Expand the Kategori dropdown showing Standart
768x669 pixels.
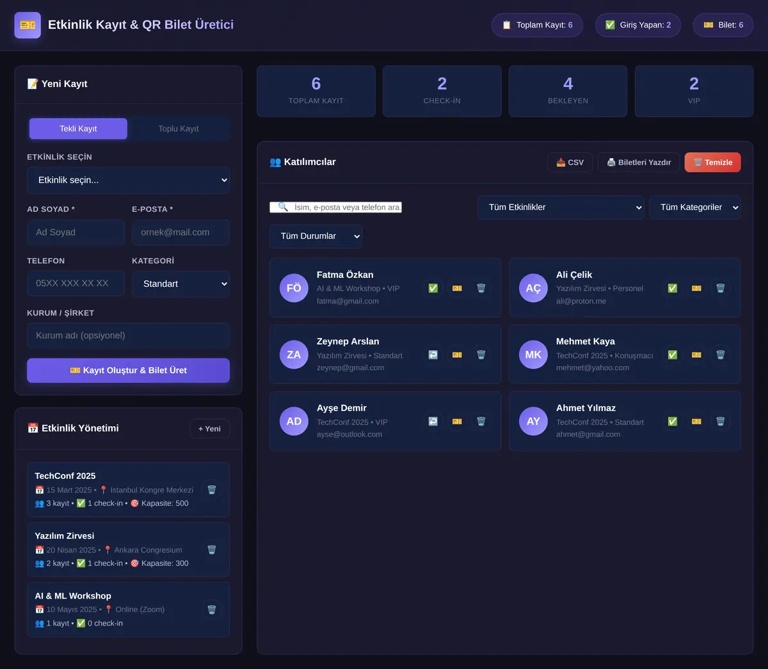pyautogui.click(x=180, y=284)
